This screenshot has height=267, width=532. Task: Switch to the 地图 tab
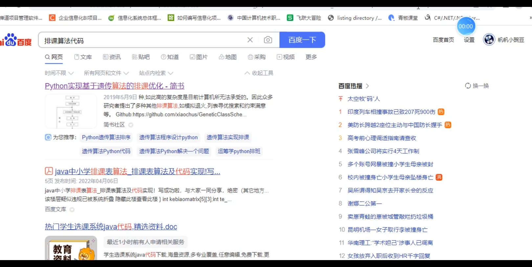click(228, 57)
